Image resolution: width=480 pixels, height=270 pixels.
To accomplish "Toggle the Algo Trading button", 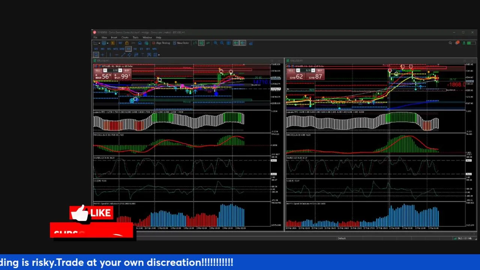I will coord(161,43).
